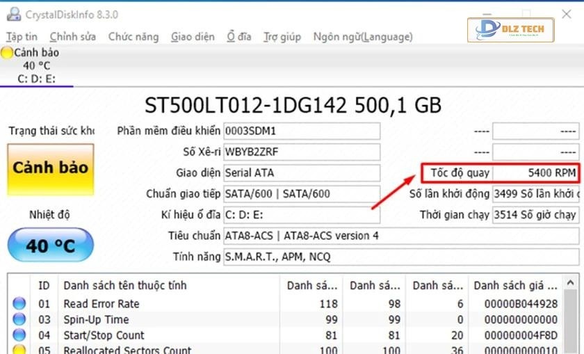Click current value 118 in Read Error Rate row
Viewport: 584px width, 354px height.
328,304
